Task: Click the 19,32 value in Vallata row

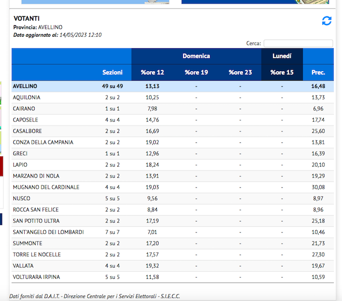Action: (152, 266)
